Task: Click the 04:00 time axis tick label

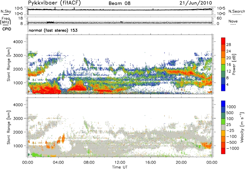Action: pos(58,163)
